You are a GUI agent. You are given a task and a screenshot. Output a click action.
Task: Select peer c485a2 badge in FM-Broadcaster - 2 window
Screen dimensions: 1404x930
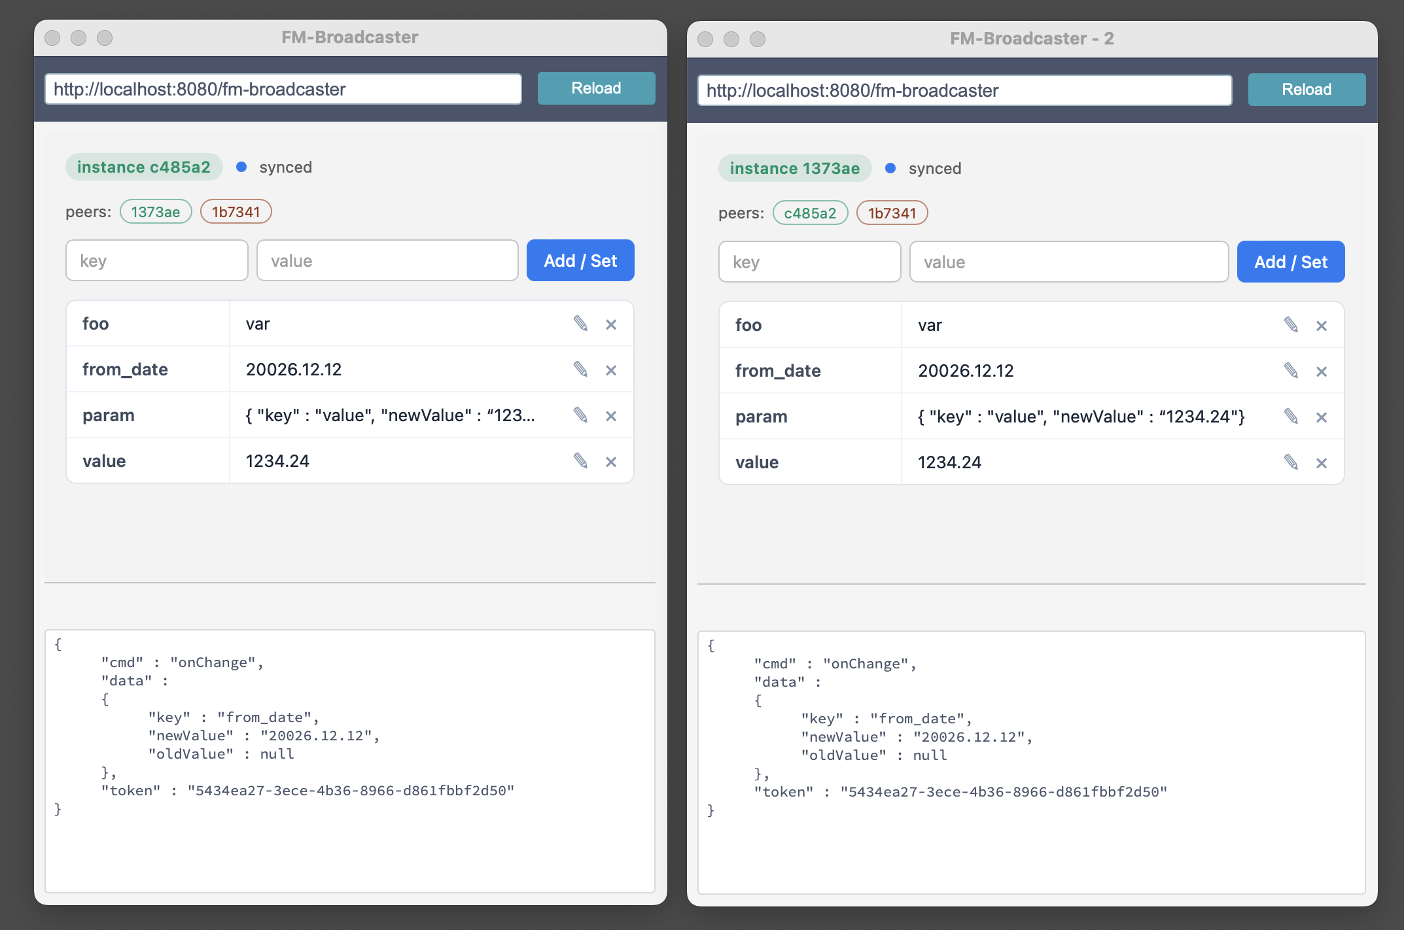point(810,213)
